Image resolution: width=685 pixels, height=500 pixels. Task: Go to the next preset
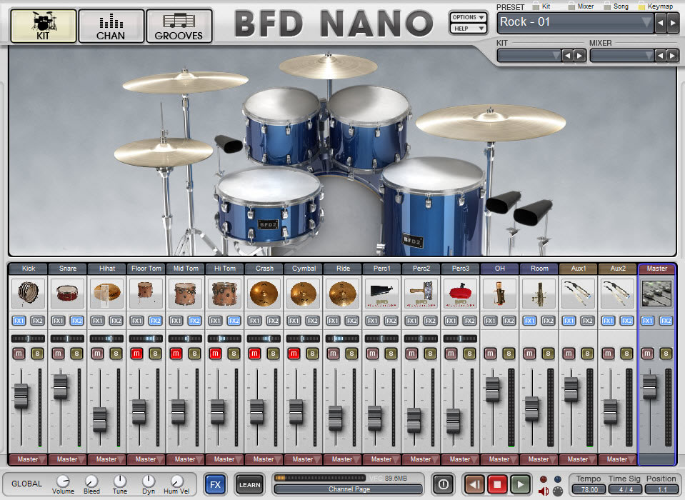(673, 23)
